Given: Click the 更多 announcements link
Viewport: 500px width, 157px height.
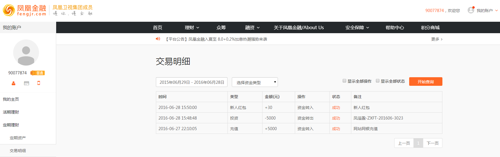Looking at the screenshot, I should coord(437,39).
